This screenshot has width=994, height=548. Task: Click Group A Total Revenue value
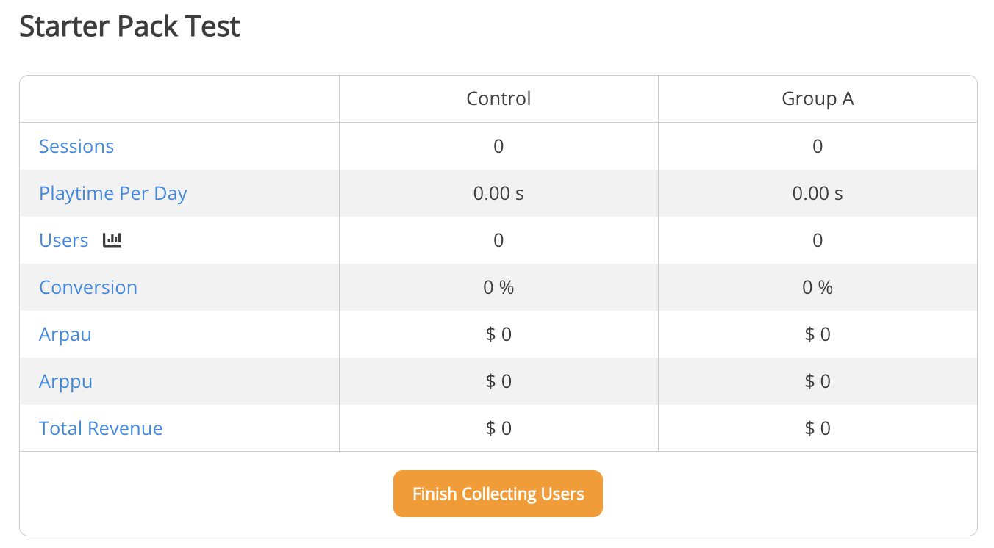point(818,428)
